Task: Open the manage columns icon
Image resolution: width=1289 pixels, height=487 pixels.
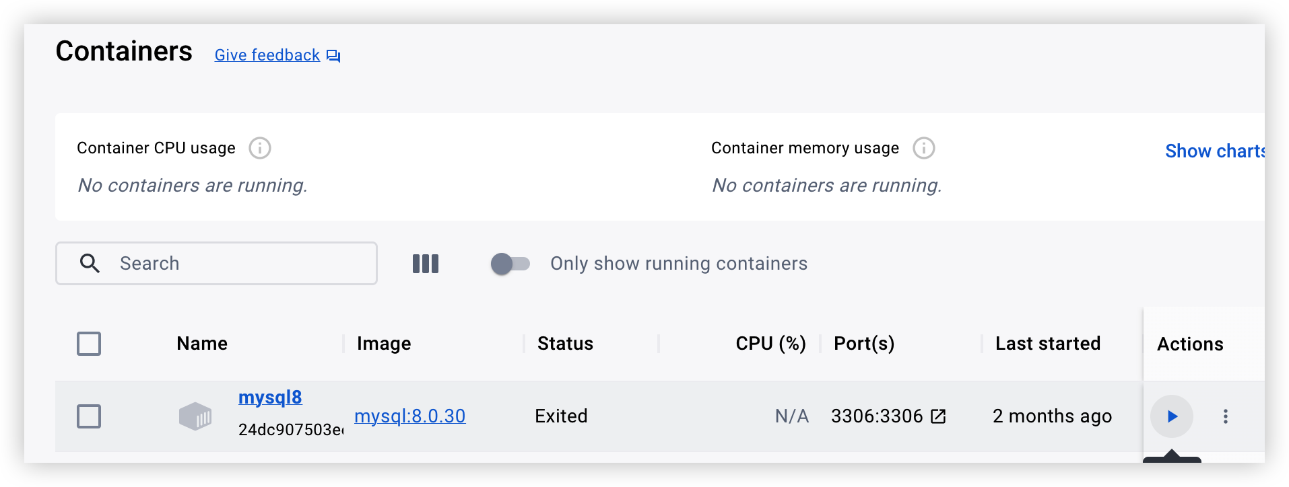Action: point(425,264)
